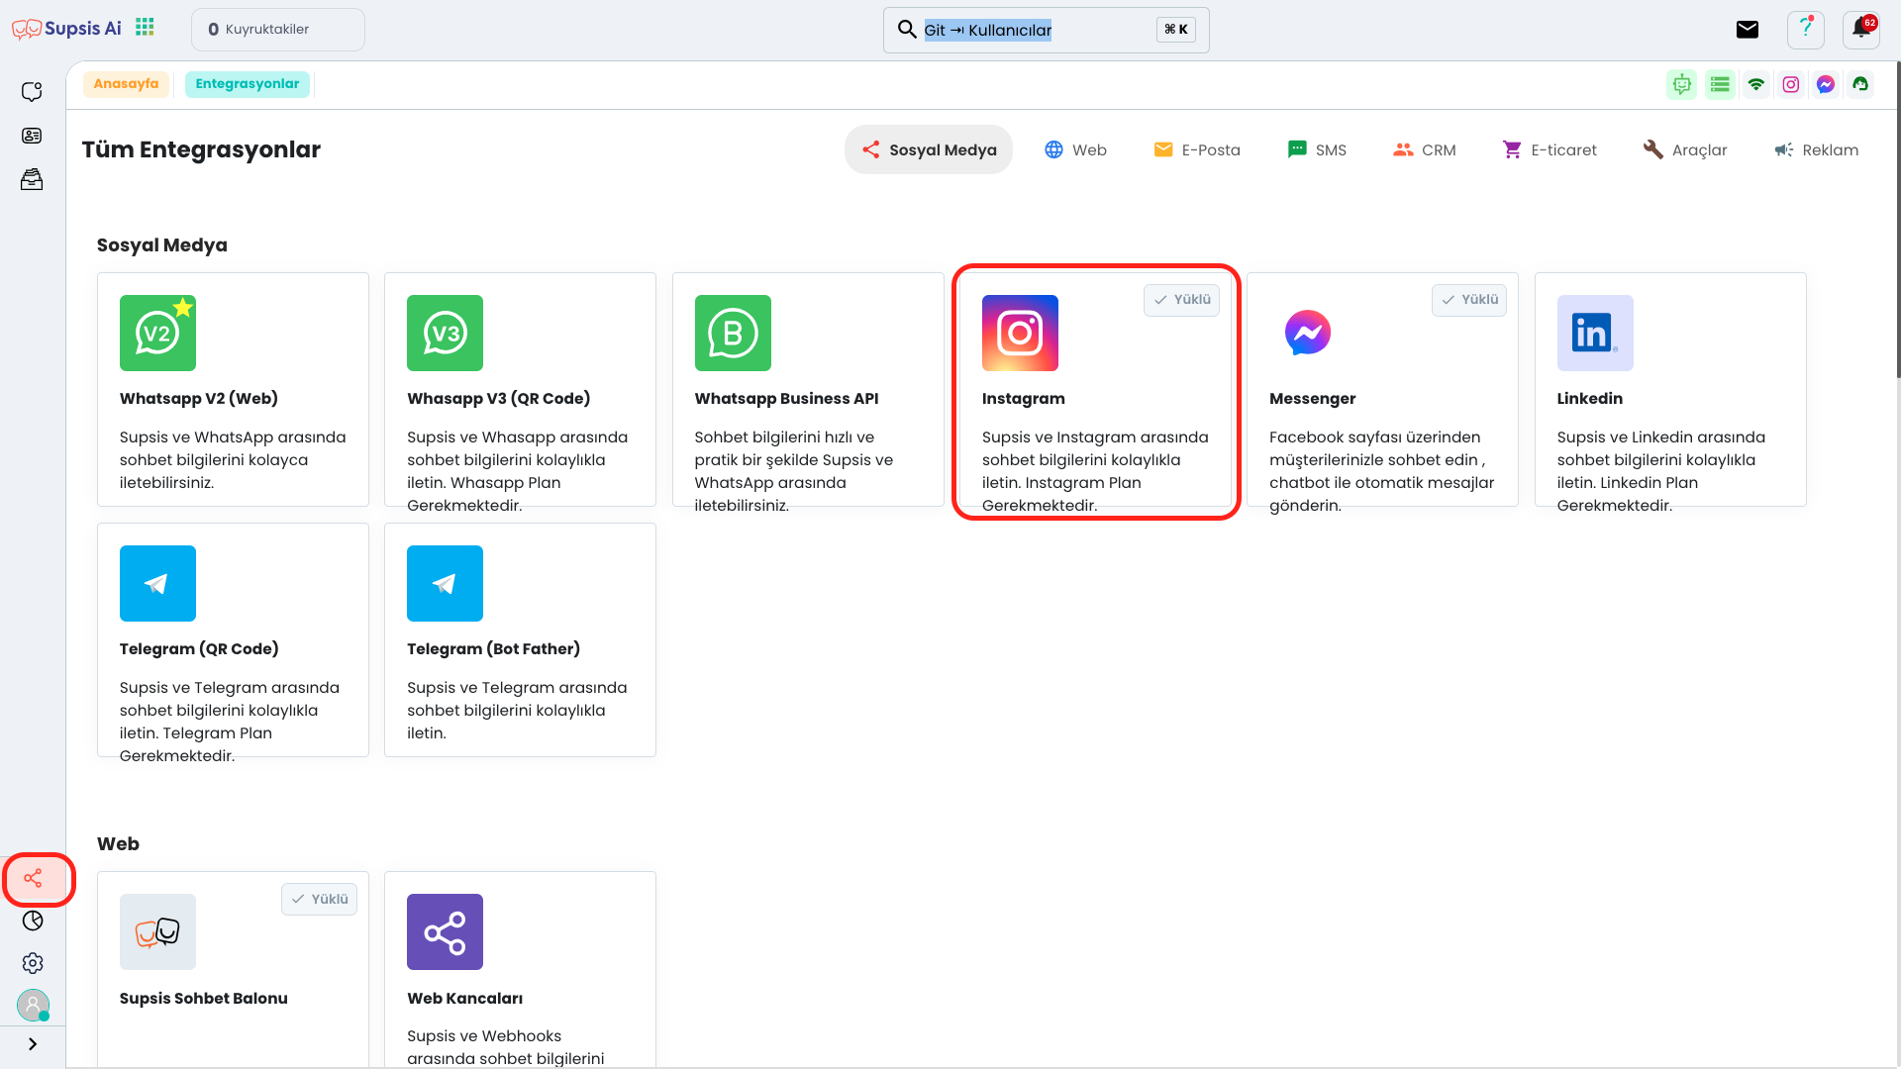Open settings gear icon in sidebar

pyautogui.click(x=33, y=963)
